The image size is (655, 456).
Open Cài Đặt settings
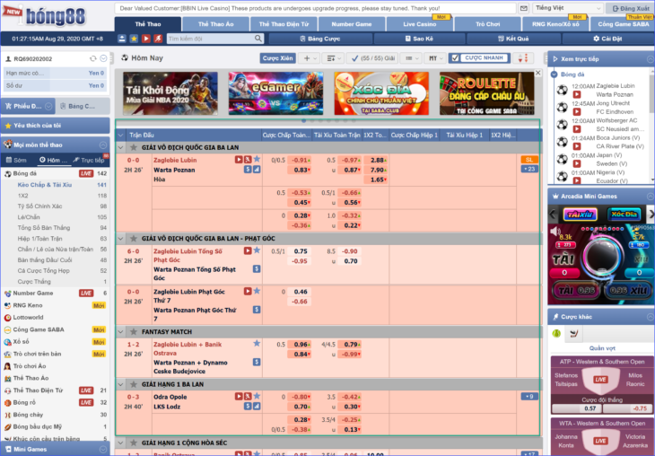click(607, 39)
